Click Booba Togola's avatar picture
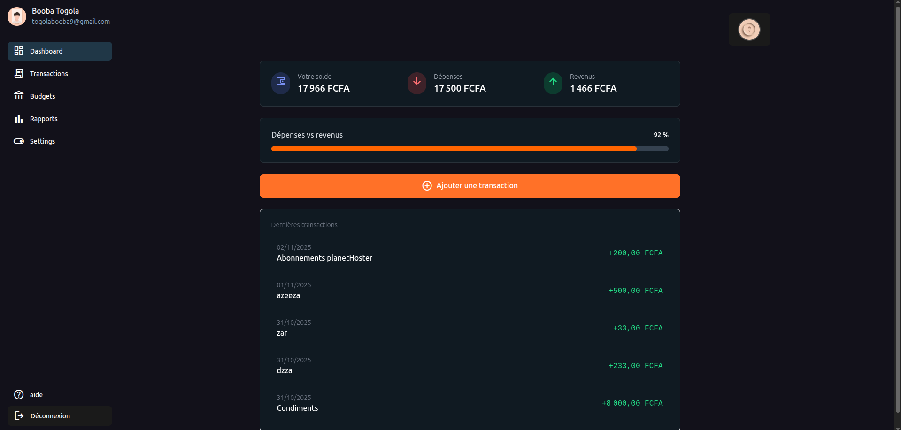Viewport: 901px width, 430px height. (16, 16)
